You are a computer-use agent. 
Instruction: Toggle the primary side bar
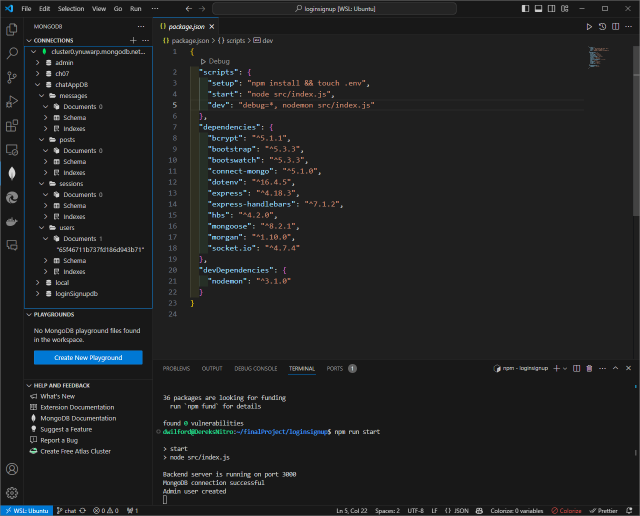point(525,8)
